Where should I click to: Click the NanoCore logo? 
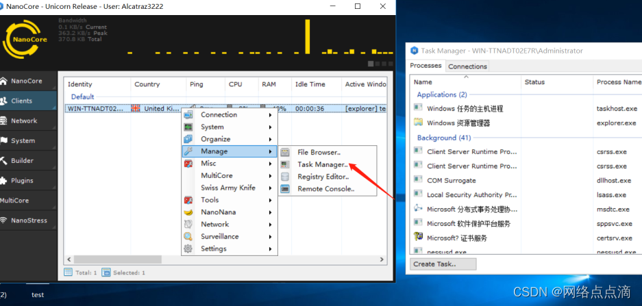(x=25, y=39)
